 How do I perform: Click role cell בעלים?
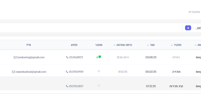(176, 57)
